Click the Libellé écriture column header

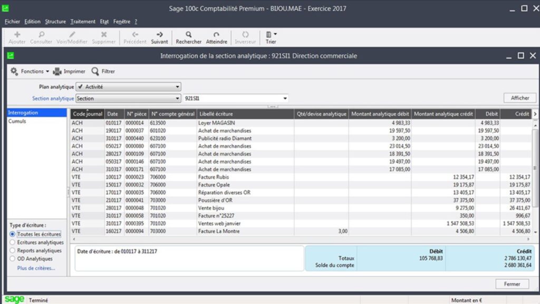[245, 114]
